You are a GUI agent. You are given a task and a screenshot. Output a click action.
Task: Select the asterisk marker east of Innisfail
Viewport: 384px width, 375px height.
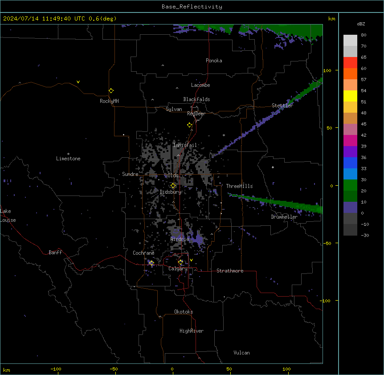224,135
